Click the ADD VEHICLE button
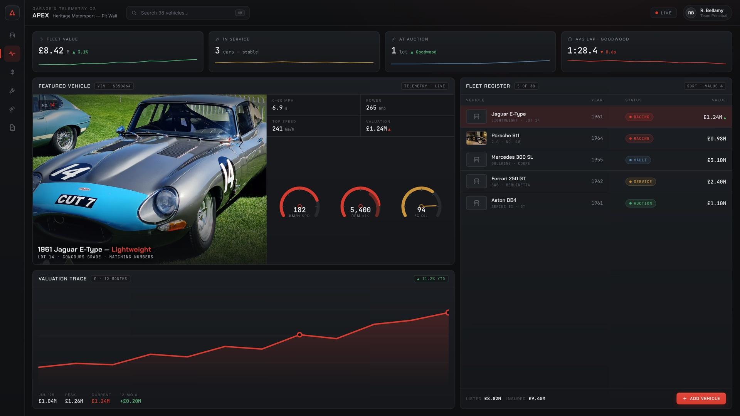The width and height of the screenshot is (740, 416). [x=701, y=398]
